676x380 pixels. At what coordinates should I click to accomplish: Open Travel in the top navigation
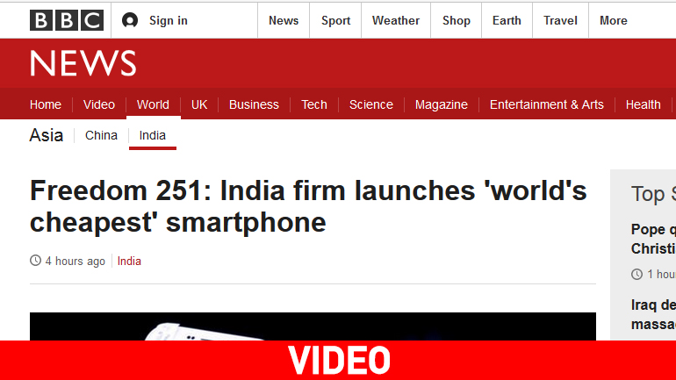(560, 20)
